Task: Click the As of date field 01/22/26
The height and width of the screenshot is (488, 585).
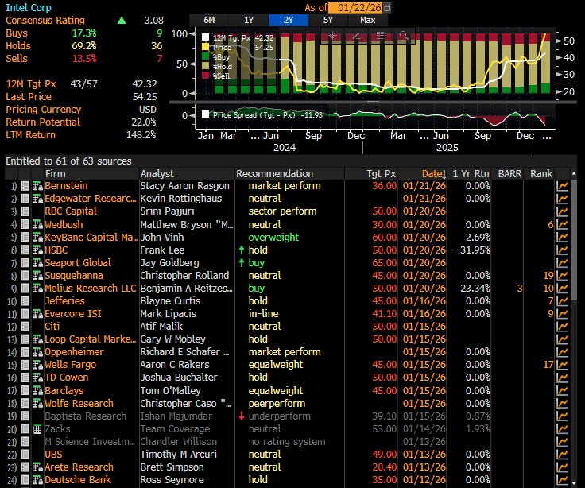Action: [355, 7]
